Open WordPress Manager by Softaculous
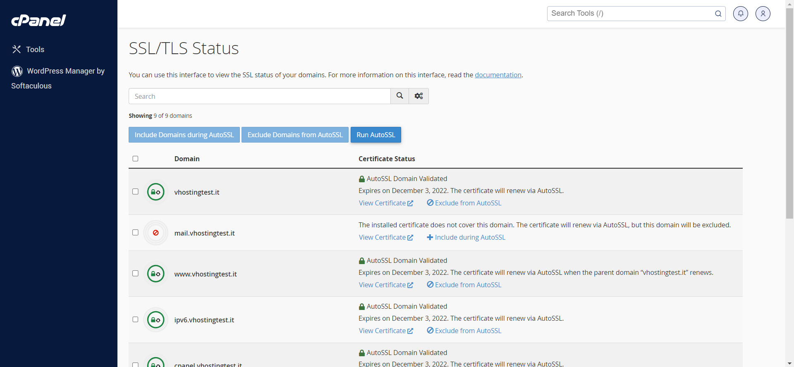This screenshot has width=794, height=367. [x=58, y=78]
